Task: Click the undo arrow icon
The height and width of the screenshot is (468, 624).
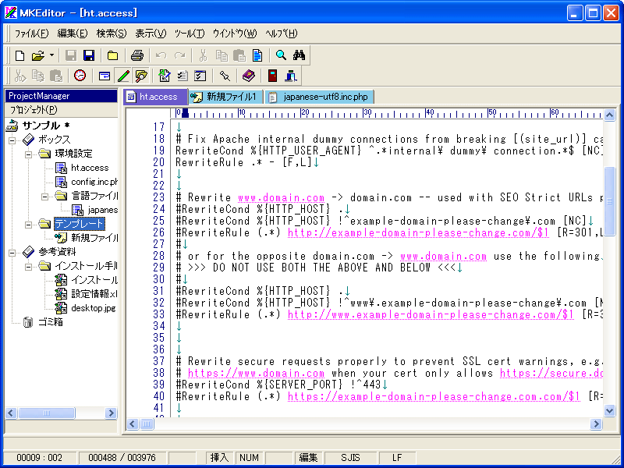Action: coord(161,55)
